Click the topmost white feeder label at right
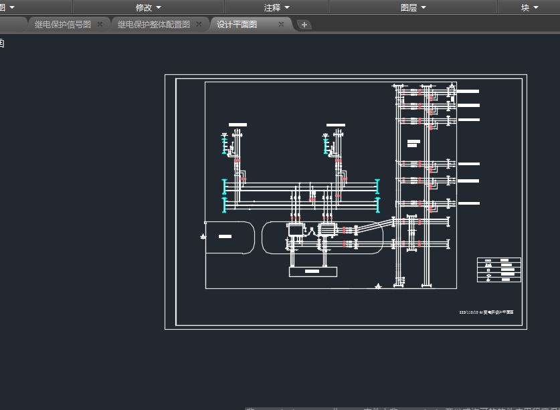 coord(468,90)
